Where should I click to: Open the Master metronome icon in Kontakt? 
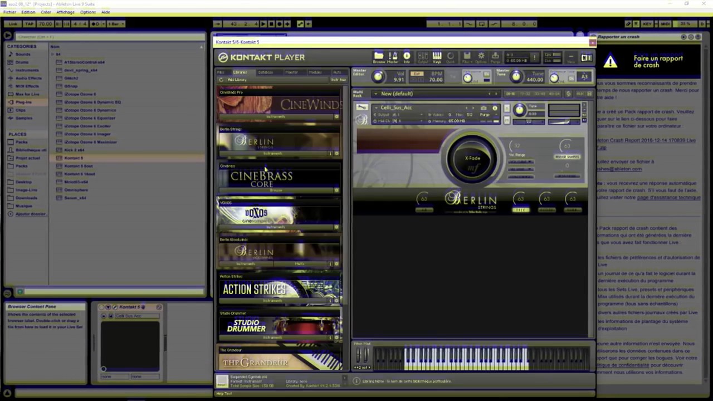(393, 57)
